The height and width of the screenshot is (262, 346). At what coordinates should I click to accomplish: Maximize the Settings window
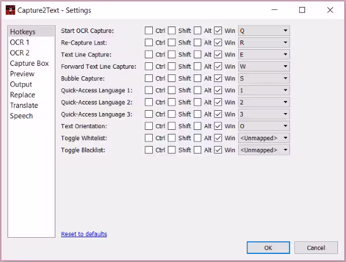pyautogui.click(x=302, y=10)
